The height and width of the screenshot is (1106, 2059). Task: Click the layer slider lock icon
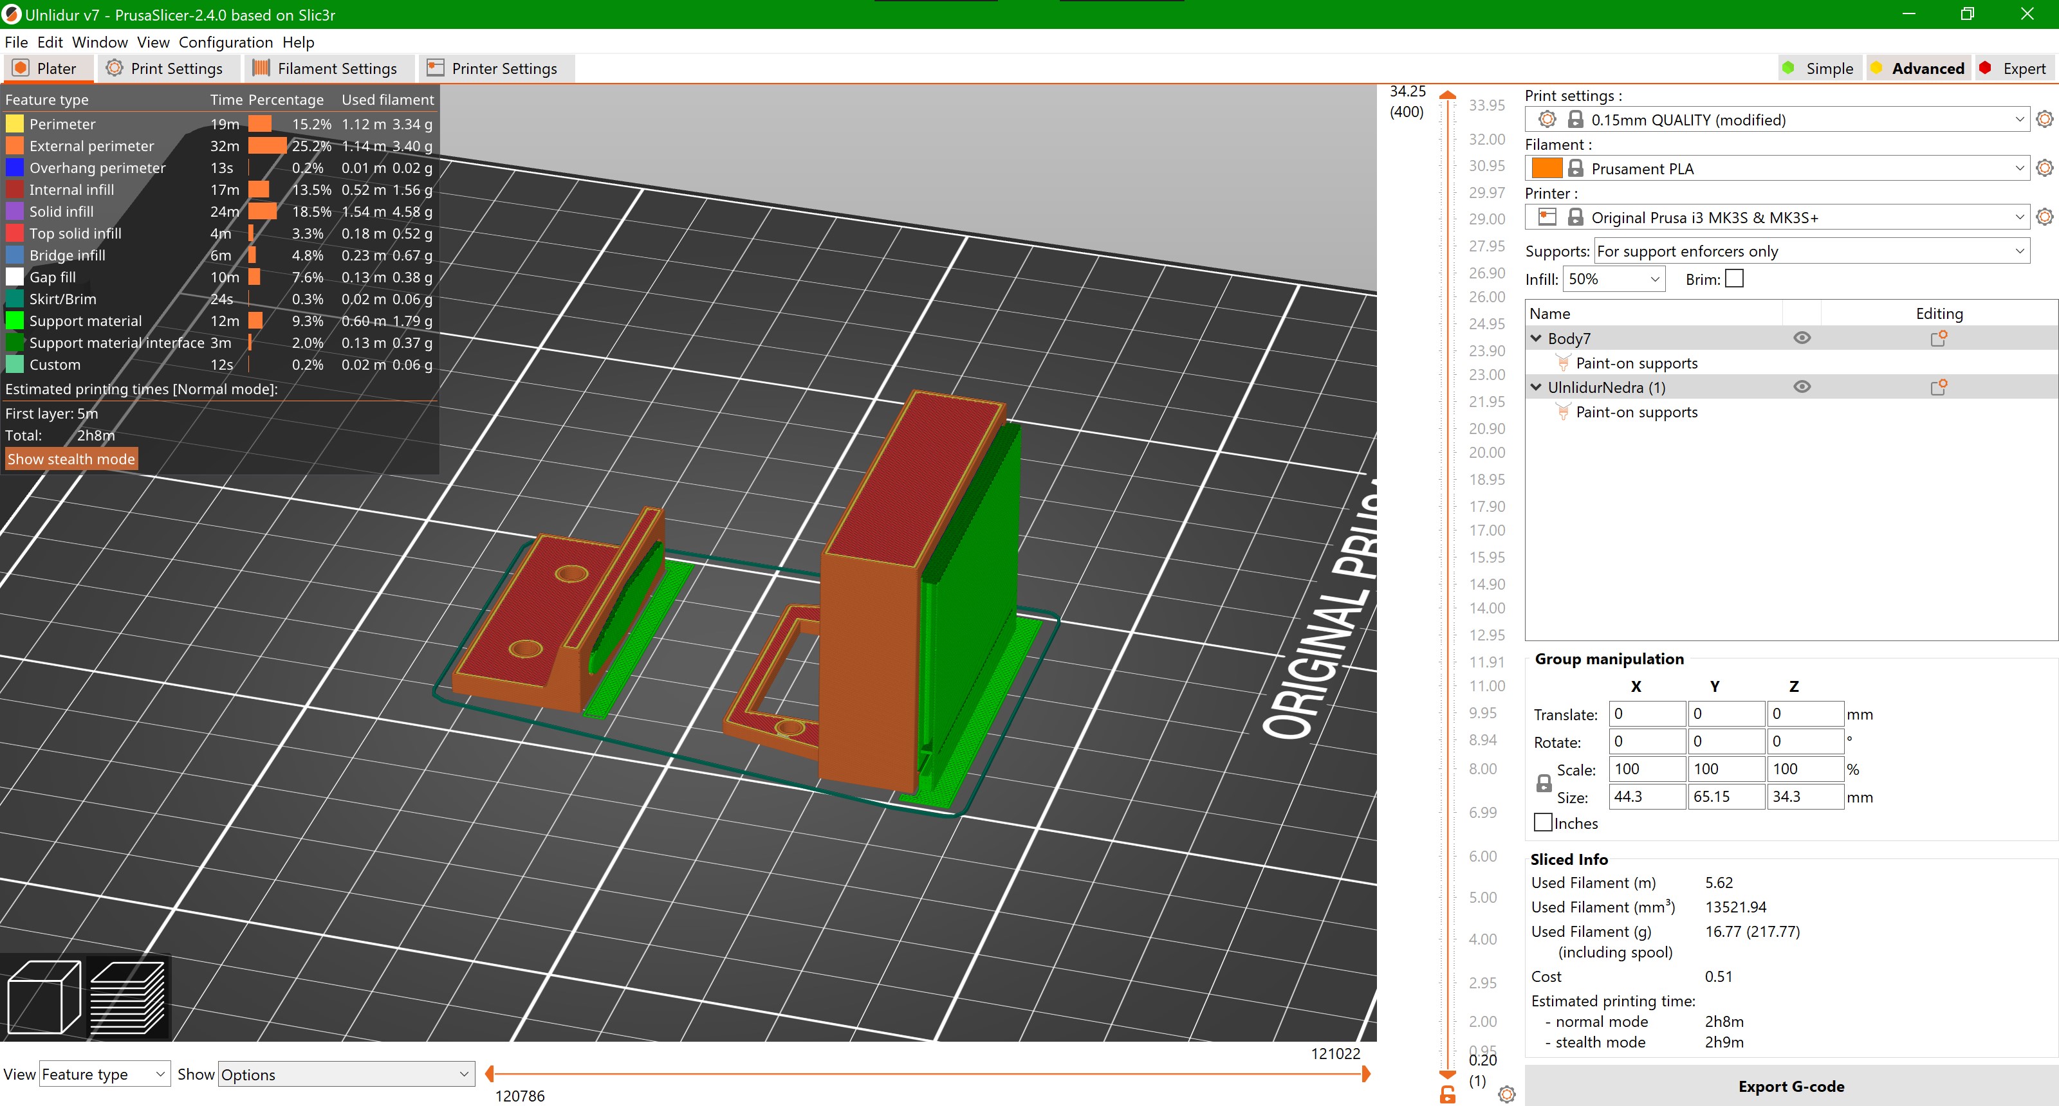1448,1094
